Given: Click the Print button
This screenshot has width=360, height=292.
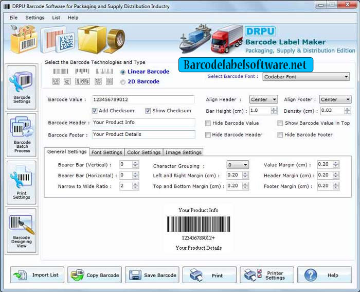Looking at the screenshot, I should point(209,275).
